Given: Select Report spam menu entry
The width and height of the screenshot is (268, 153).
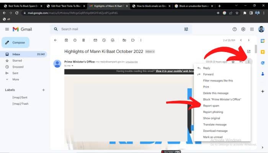Looking at the screenshot, I should [x=222, y=106].
